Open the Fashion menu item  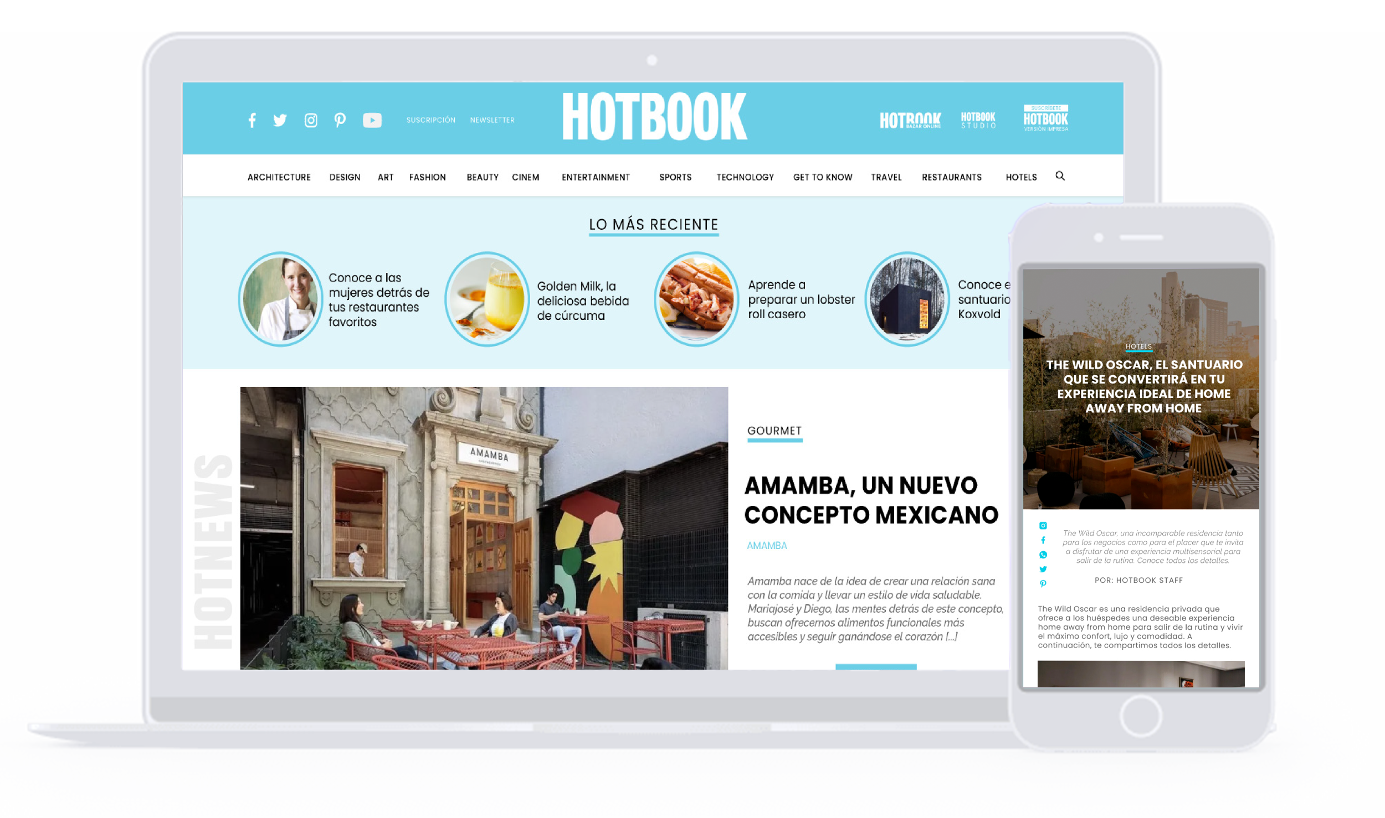(x=428, y=177)
